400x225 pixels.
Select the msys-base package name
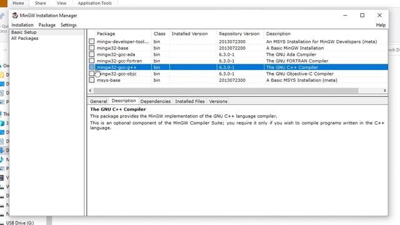(108, 80)
